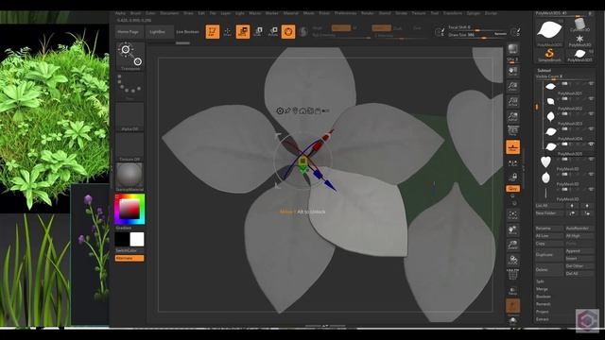Select the PolyMesh3D3 subtool thumbnail

pyautogui.click(x=550, y=116)
